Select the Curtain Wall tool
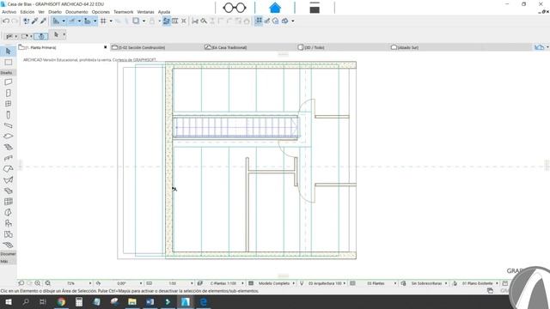 8,202
